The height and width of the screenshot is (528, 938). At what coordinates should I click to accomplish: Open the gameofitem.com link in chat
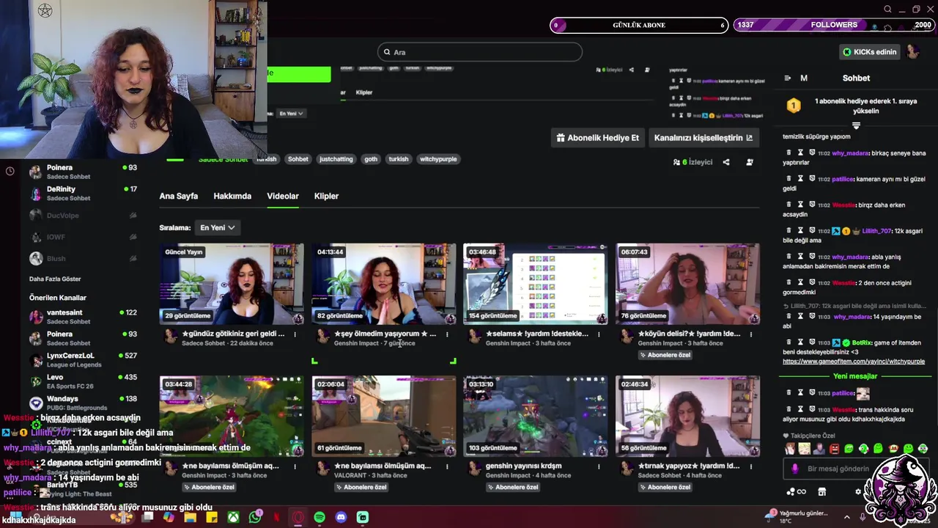[x=854, y=362]
